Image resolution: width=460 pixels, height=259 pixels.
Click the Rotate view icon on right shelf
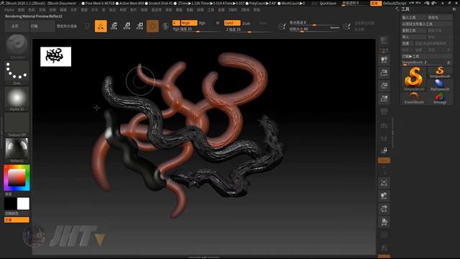[x=384, y=222]
